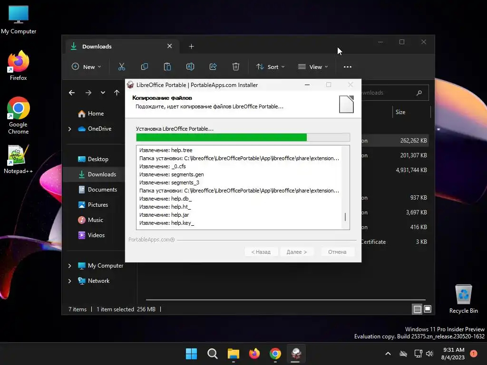Switch to details view icon in status bar

pos(417,309)
